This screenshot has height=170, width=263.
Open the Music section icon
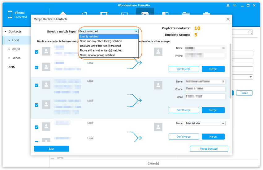click(84, 14)
